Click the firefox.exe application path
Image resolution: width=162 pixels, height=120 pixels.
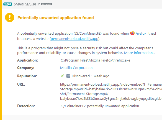coord(95,60)
